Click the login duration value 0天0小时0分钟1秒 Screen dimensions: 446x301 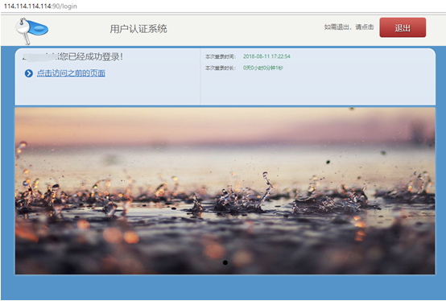click(262, 68)
